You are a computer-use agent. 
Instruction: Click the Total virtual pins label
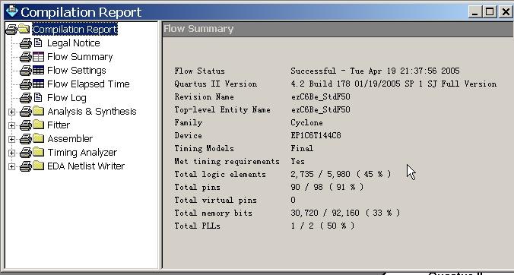215,200
